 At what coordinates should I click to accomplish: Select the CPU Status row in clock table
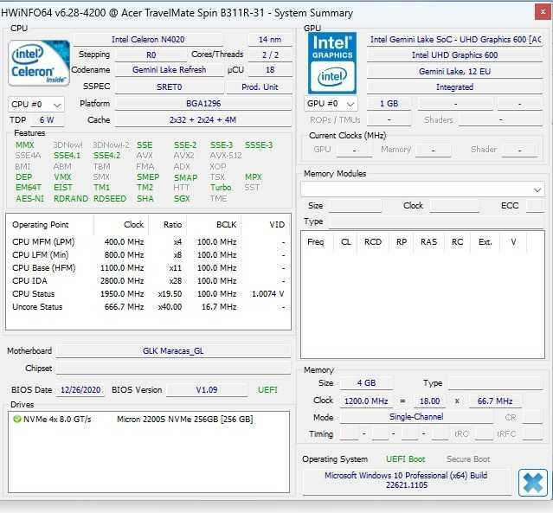pyautogui.click(x=38, y=293)
